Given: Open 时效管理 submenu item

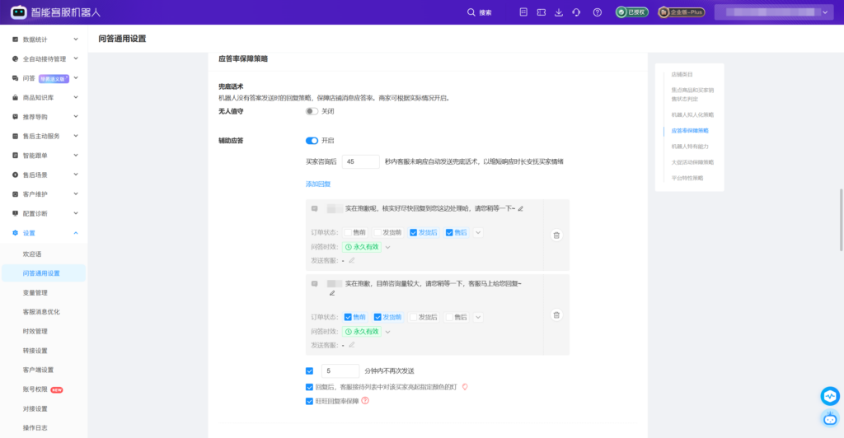Looking at the screenshot, I should point(35,332).
